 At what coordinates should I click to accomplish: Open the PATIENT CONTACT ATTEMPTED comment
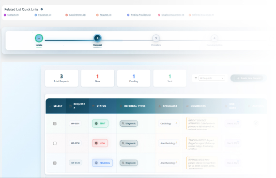[202, 124]
